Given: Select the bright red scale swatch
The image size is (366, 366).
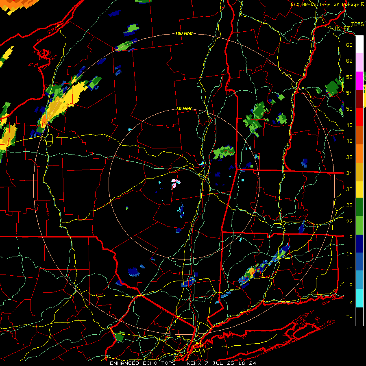Looking at the screenshot, I should 359,117.
